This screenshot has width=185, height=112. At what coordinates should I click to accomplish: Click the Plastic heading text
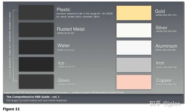pos(63,10)
